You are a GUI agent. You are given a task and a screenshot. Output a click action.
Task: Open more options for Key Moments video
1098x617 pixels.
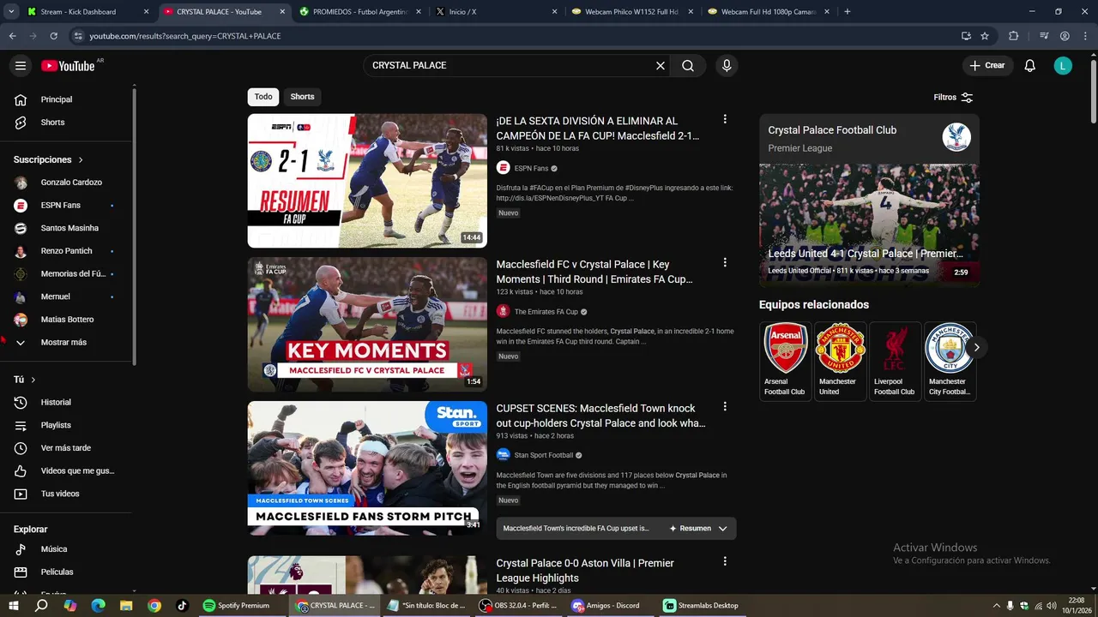[x=725, y=262]
